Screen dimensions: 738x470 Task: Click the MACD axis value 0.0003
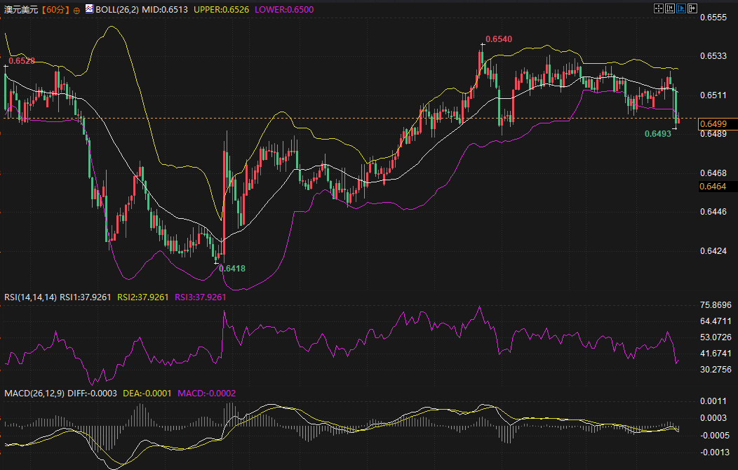click(713, 418)
